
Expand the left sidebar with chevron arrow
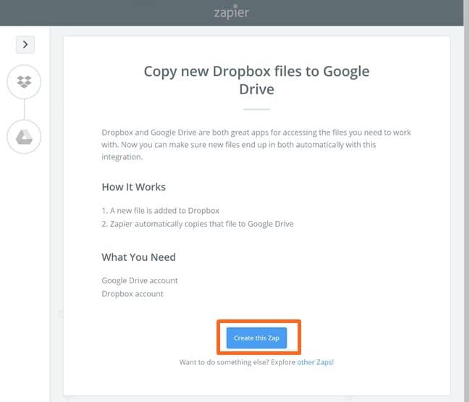pos(25,44)
